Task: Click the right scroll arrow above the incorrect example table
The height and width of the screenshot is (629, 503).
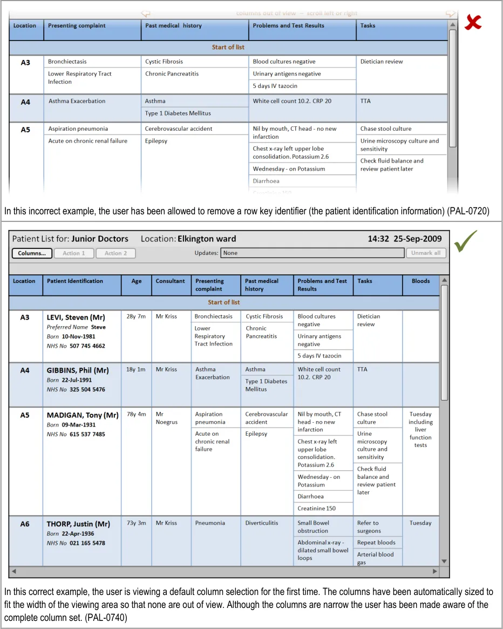Action: pyautogui.click(x=450, y=13)
